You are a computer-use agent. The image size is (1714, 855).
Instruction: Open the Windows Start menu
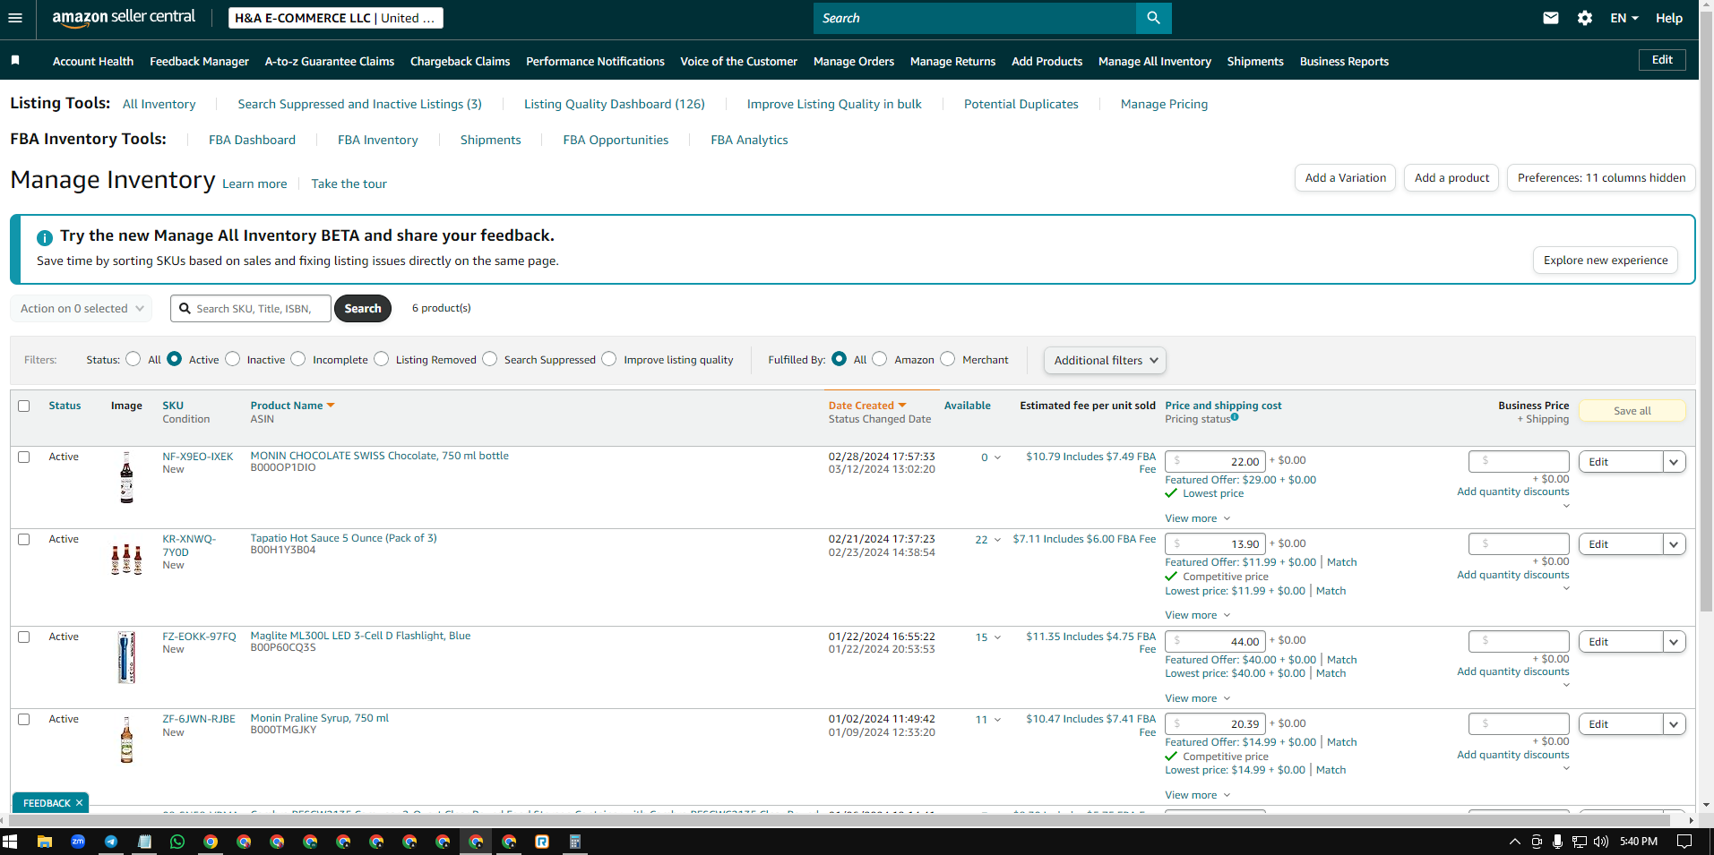pos(11,842)
